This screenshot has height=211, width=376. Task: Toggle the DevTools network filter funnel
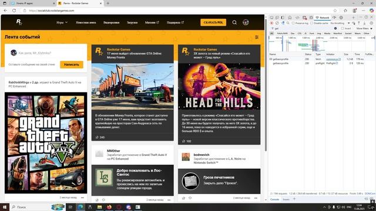[x=283, y=23]
